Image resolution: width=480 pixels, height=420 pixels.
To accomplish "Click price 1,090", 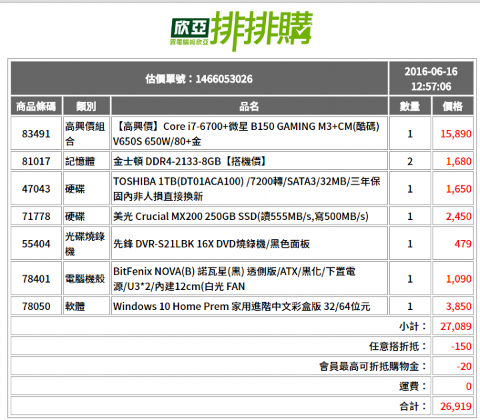I will [x=459, y=279].
